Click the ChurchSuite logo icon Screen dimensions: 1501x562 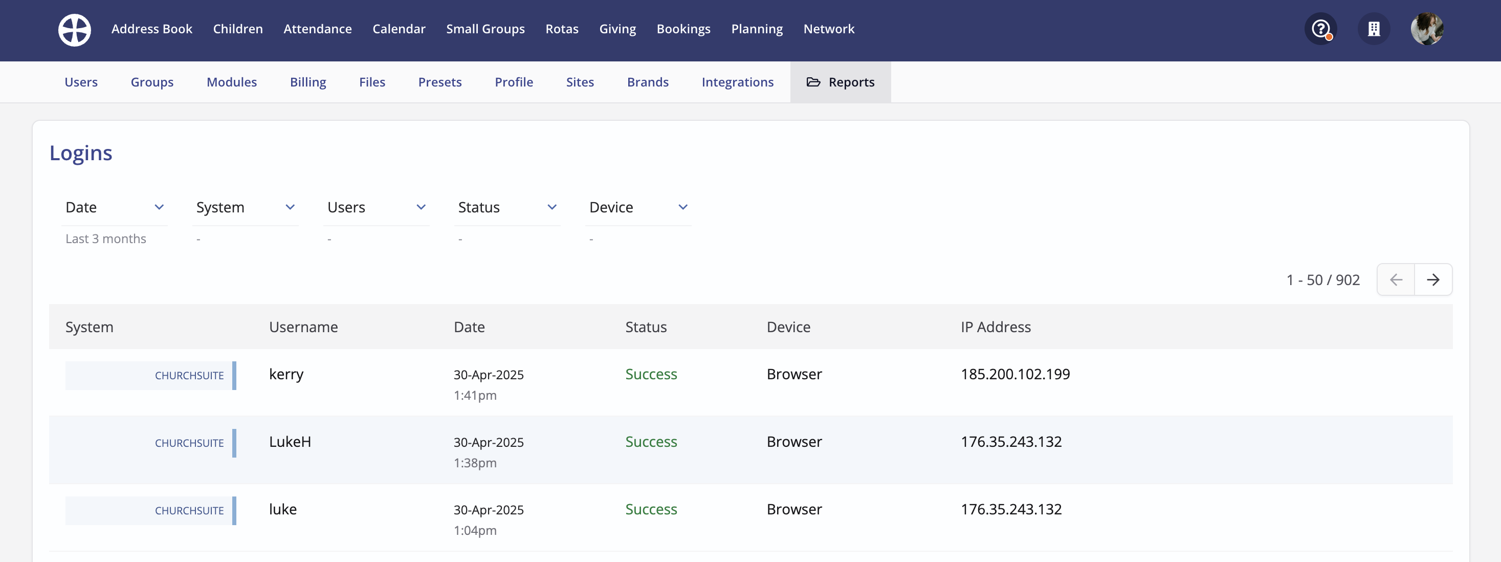pyautogui.click(x=75, y=30)
